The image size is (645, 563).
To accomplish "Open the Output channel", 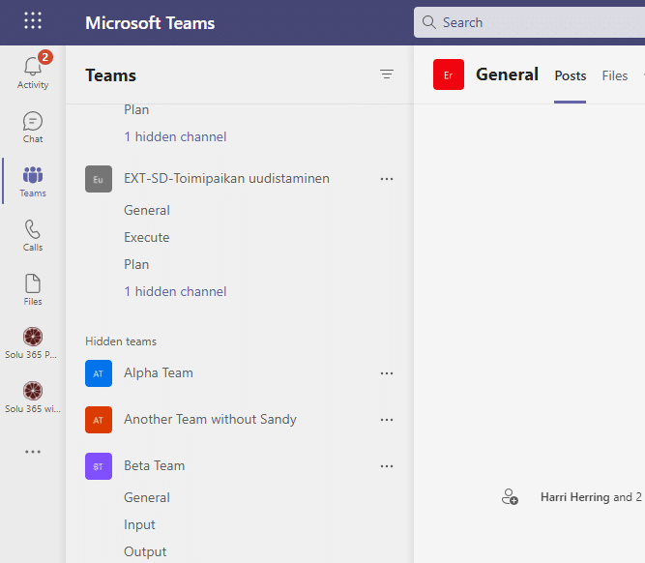I will tap(145, 552).
